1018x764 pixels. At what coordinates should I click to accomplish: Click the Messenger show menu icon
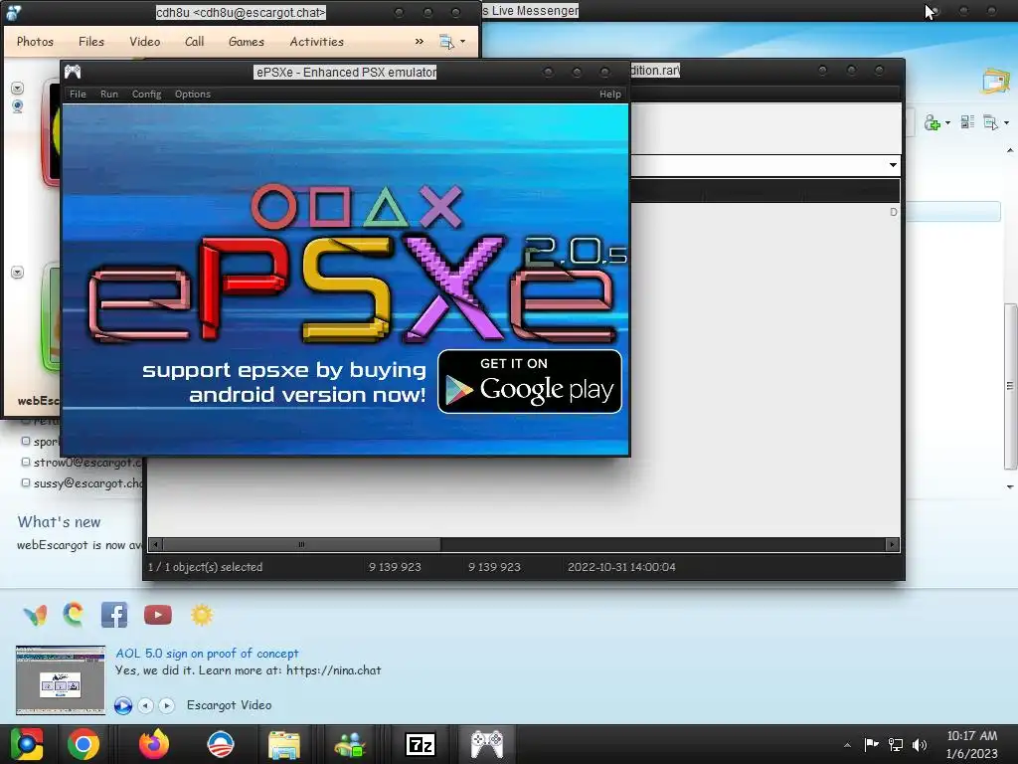coord(991,122)
